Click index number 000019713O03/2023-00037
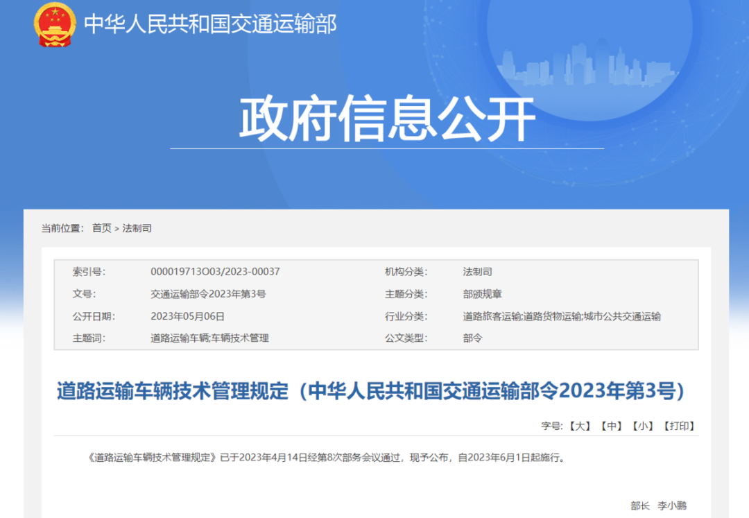749x518 pixels. point(215,272)
